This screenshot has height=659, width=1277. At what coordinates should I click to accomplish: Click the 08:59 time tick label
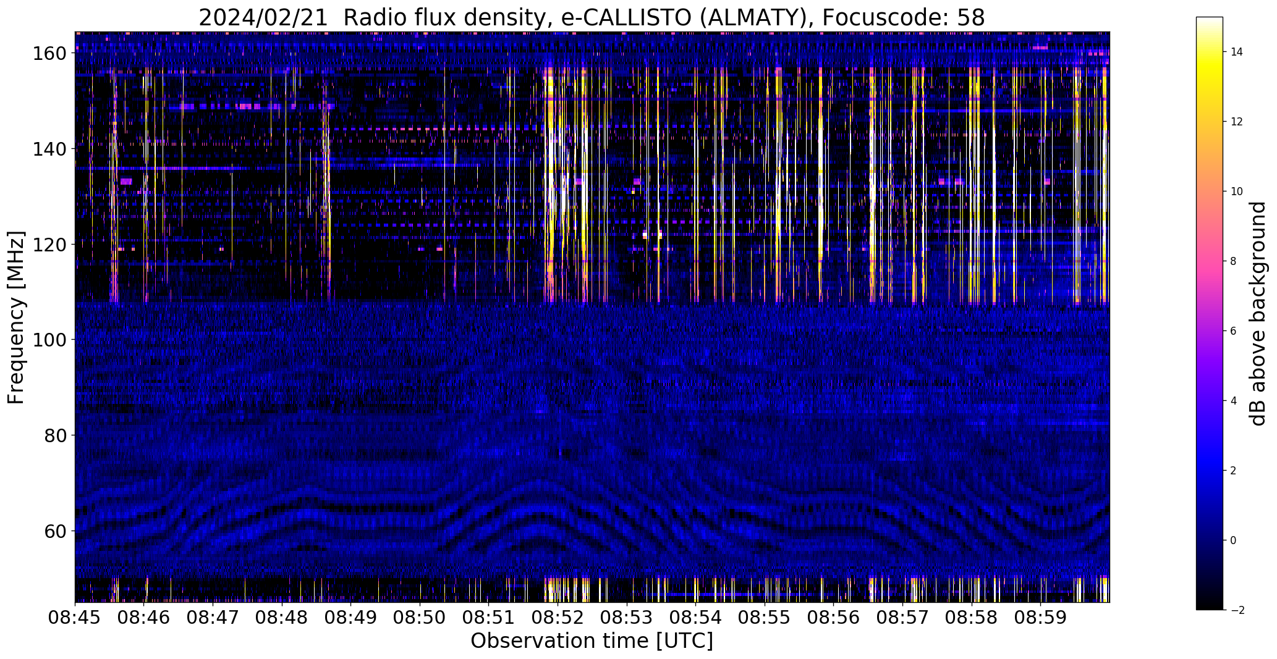click(x=1040, y=618)
